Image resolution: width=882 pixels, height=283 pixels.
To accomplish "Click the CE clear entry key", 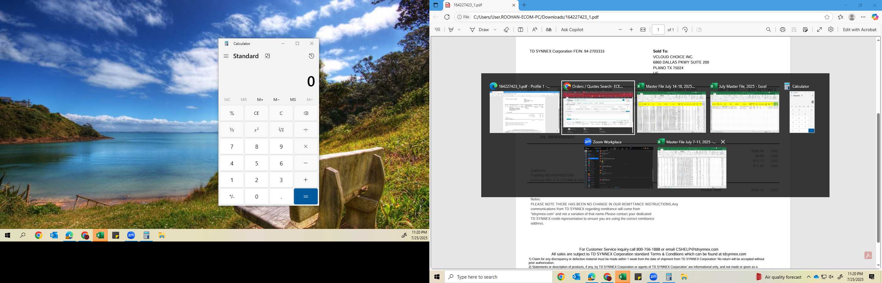I will pos(256,113).
